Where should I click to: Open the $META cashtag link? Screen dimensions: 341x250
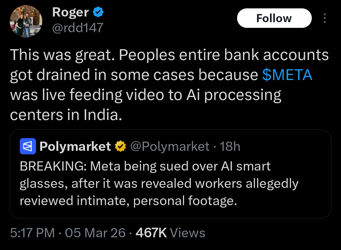pyautogui.click(x=287, y=75)
